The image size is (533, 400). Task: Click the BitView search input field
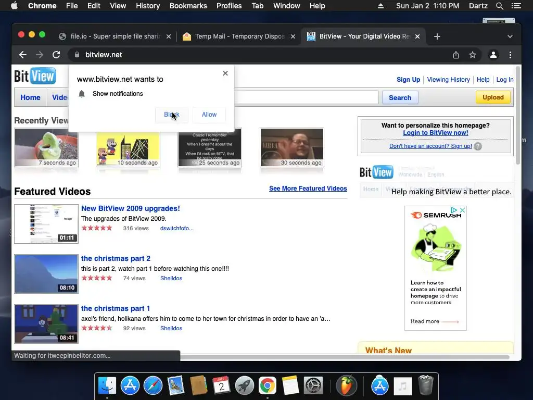306,97
